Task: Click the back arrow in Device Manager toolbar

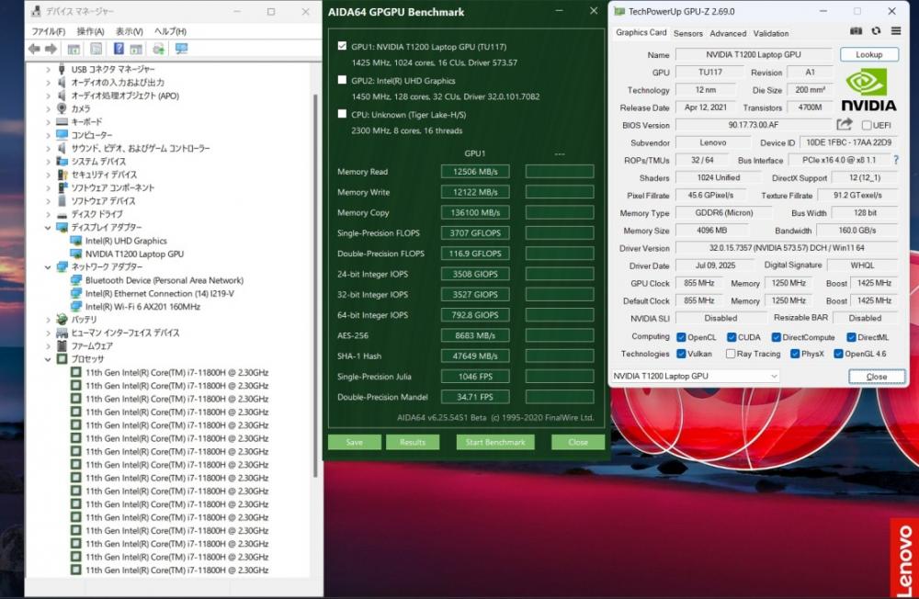Action: 34,49
